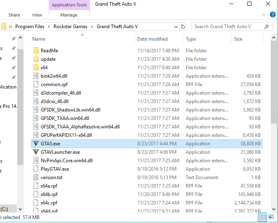Click the ReadMe folder icon

(36, 50)
